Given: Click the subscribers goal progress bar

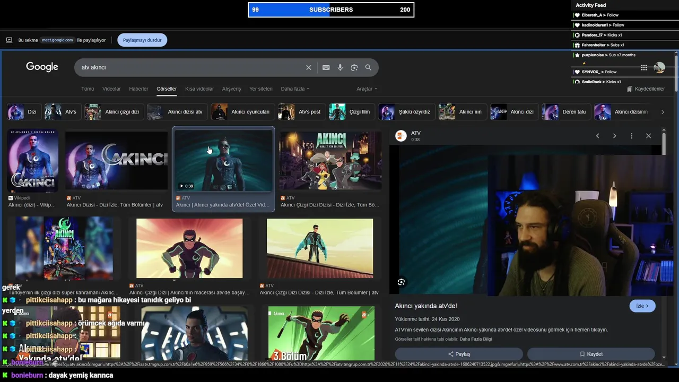Looking at the screenshot, I should pyautogui.click(x=331, y=10).
